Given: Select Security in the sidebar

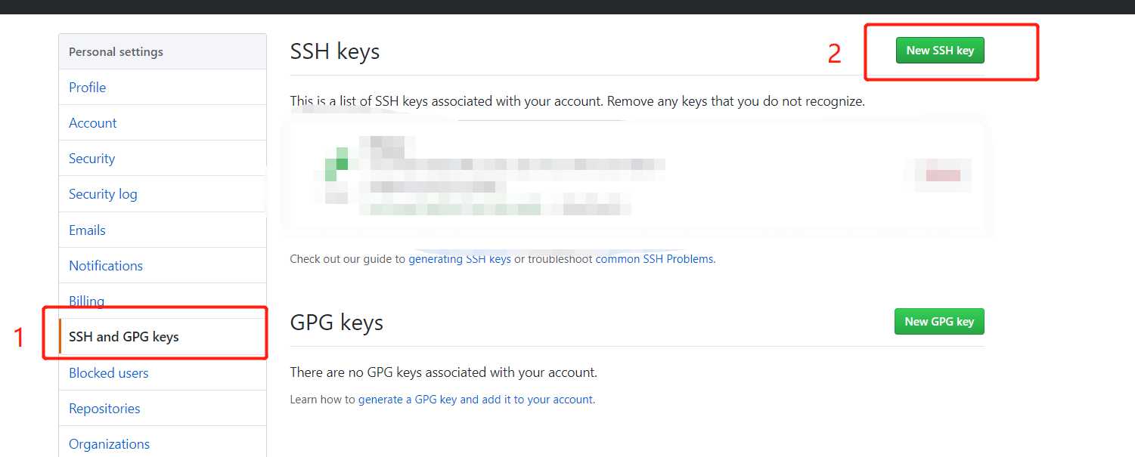Looking at the screenshot, I should click(91, 158).
